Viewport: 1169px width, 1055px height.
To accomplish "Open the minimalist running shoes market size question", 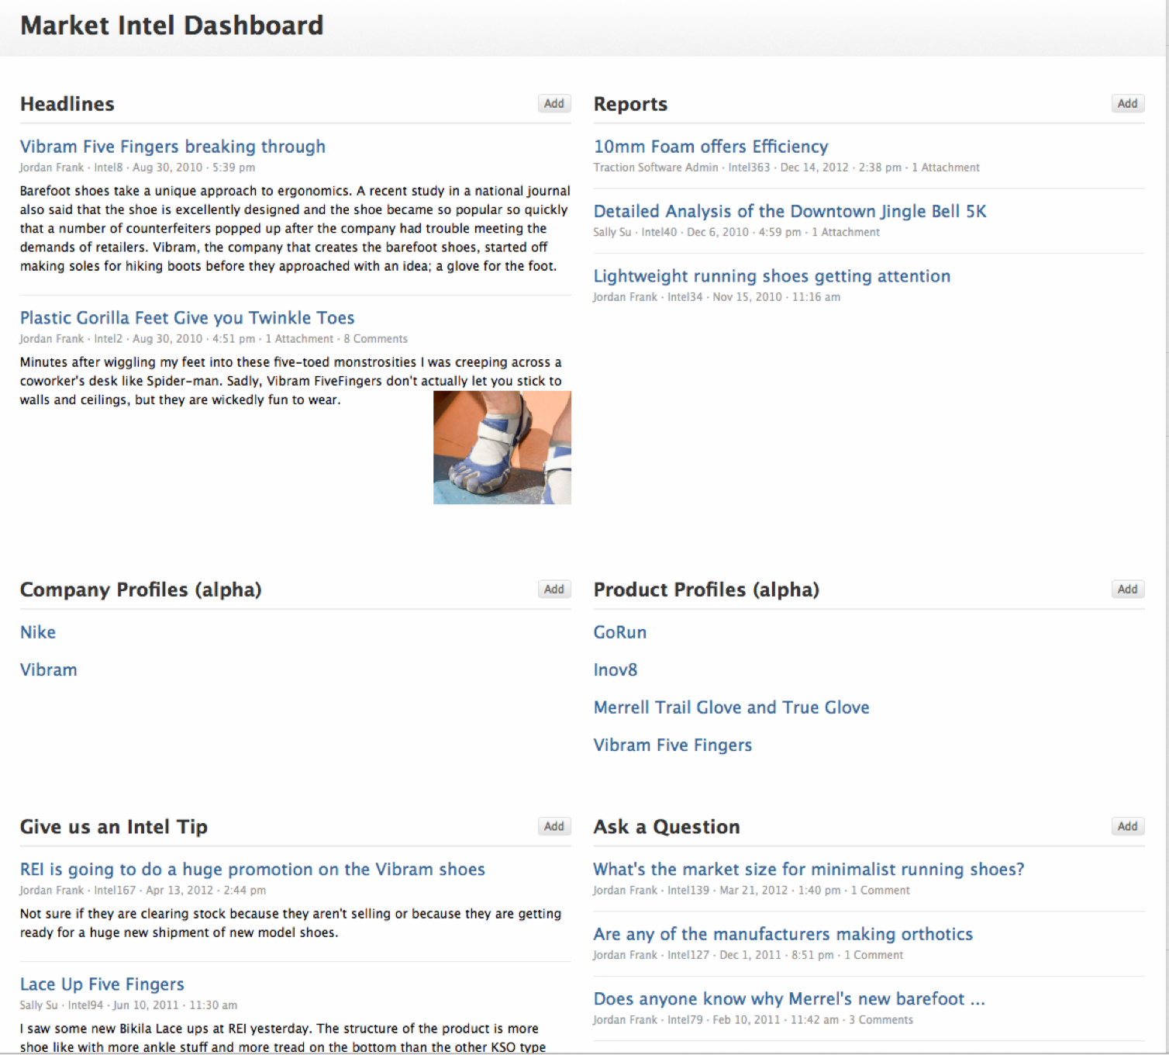I will 808,870.
